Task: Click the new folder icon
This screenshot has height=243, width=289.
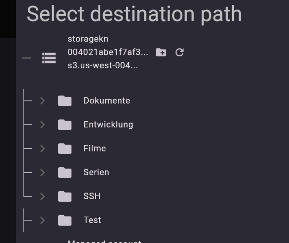Action: 161,52
